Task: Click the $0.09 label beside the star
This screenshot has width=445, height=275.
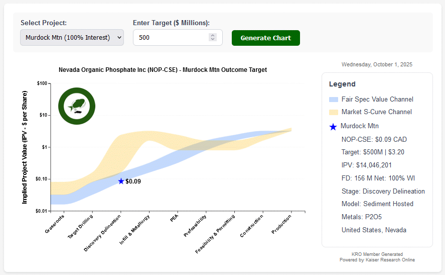Action: tap(133, 181)
